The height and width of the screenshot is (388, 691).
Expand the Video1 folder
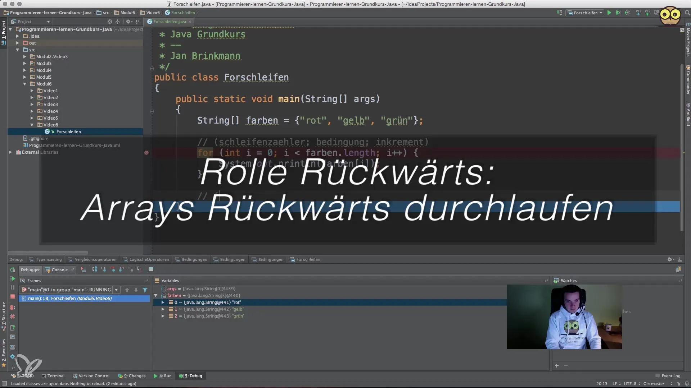pyautogui.click(x=32, y=91)
